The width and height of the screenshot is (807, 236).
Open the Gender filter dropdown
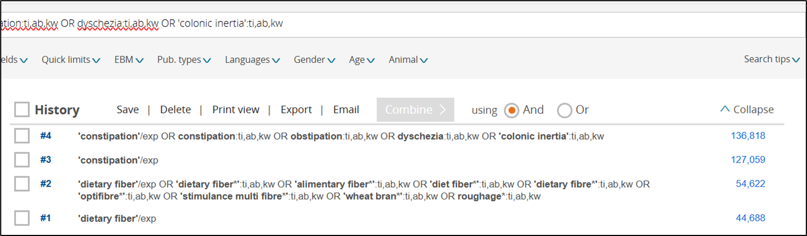(x=314, y=60)
